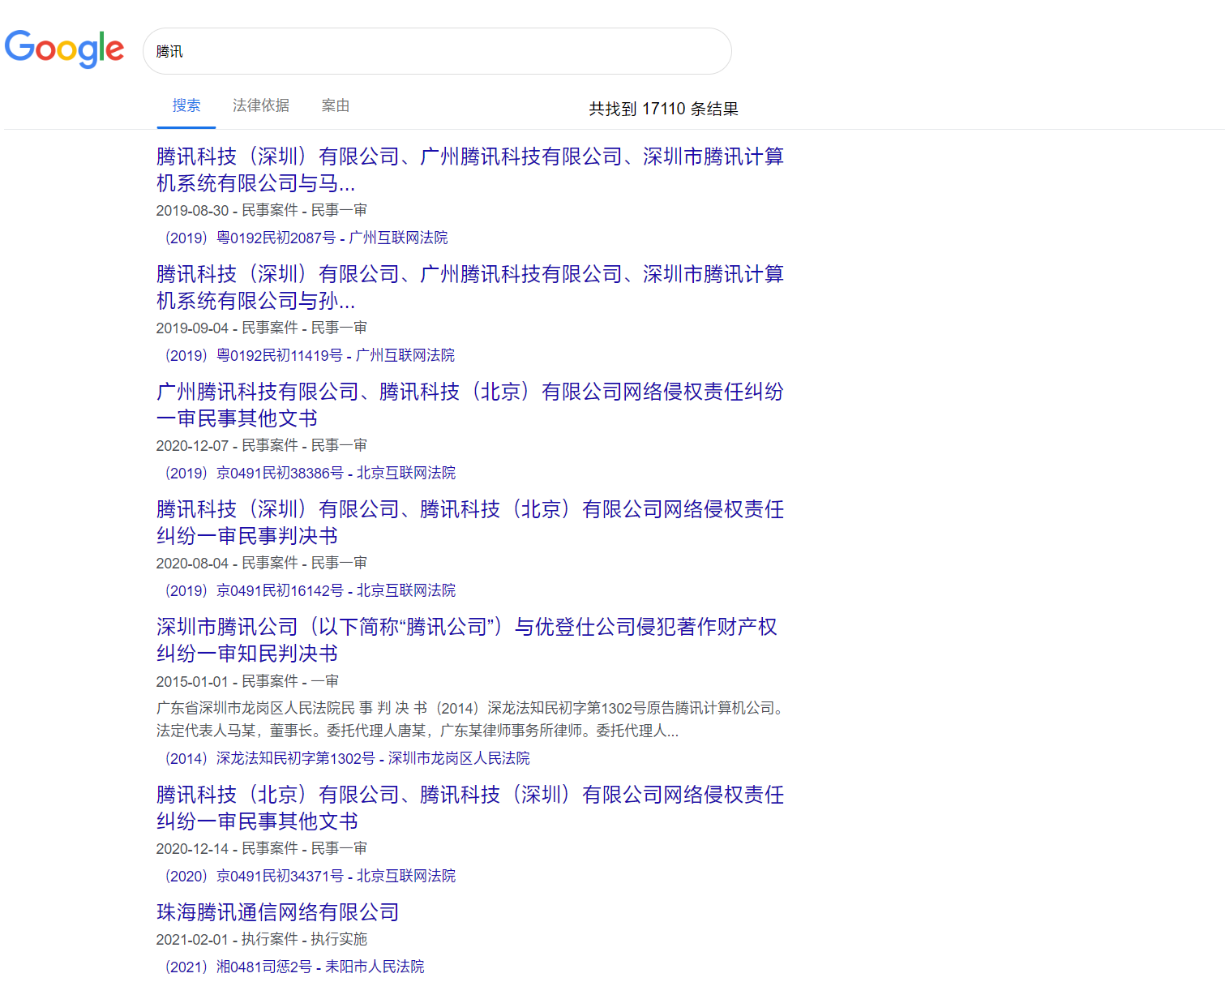Click the 2019-08-30 - 民事案件 metadata line
The width and height of the screenshot is (1225, 982).
coord(262,210)
